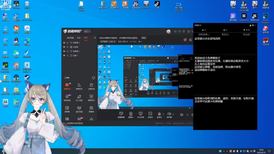Toggle the preview lock icon beside gift box
The height and width of the screenshot is (154, 274).
(190, 40)
